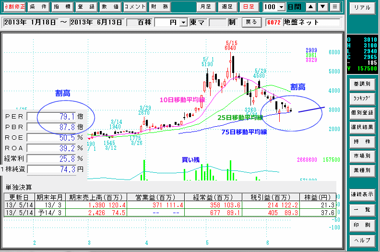The image size is (380, 252).
Task: Open the 個別登録 individual registration button
Action: pyautogui.click(x=362, y=113)
